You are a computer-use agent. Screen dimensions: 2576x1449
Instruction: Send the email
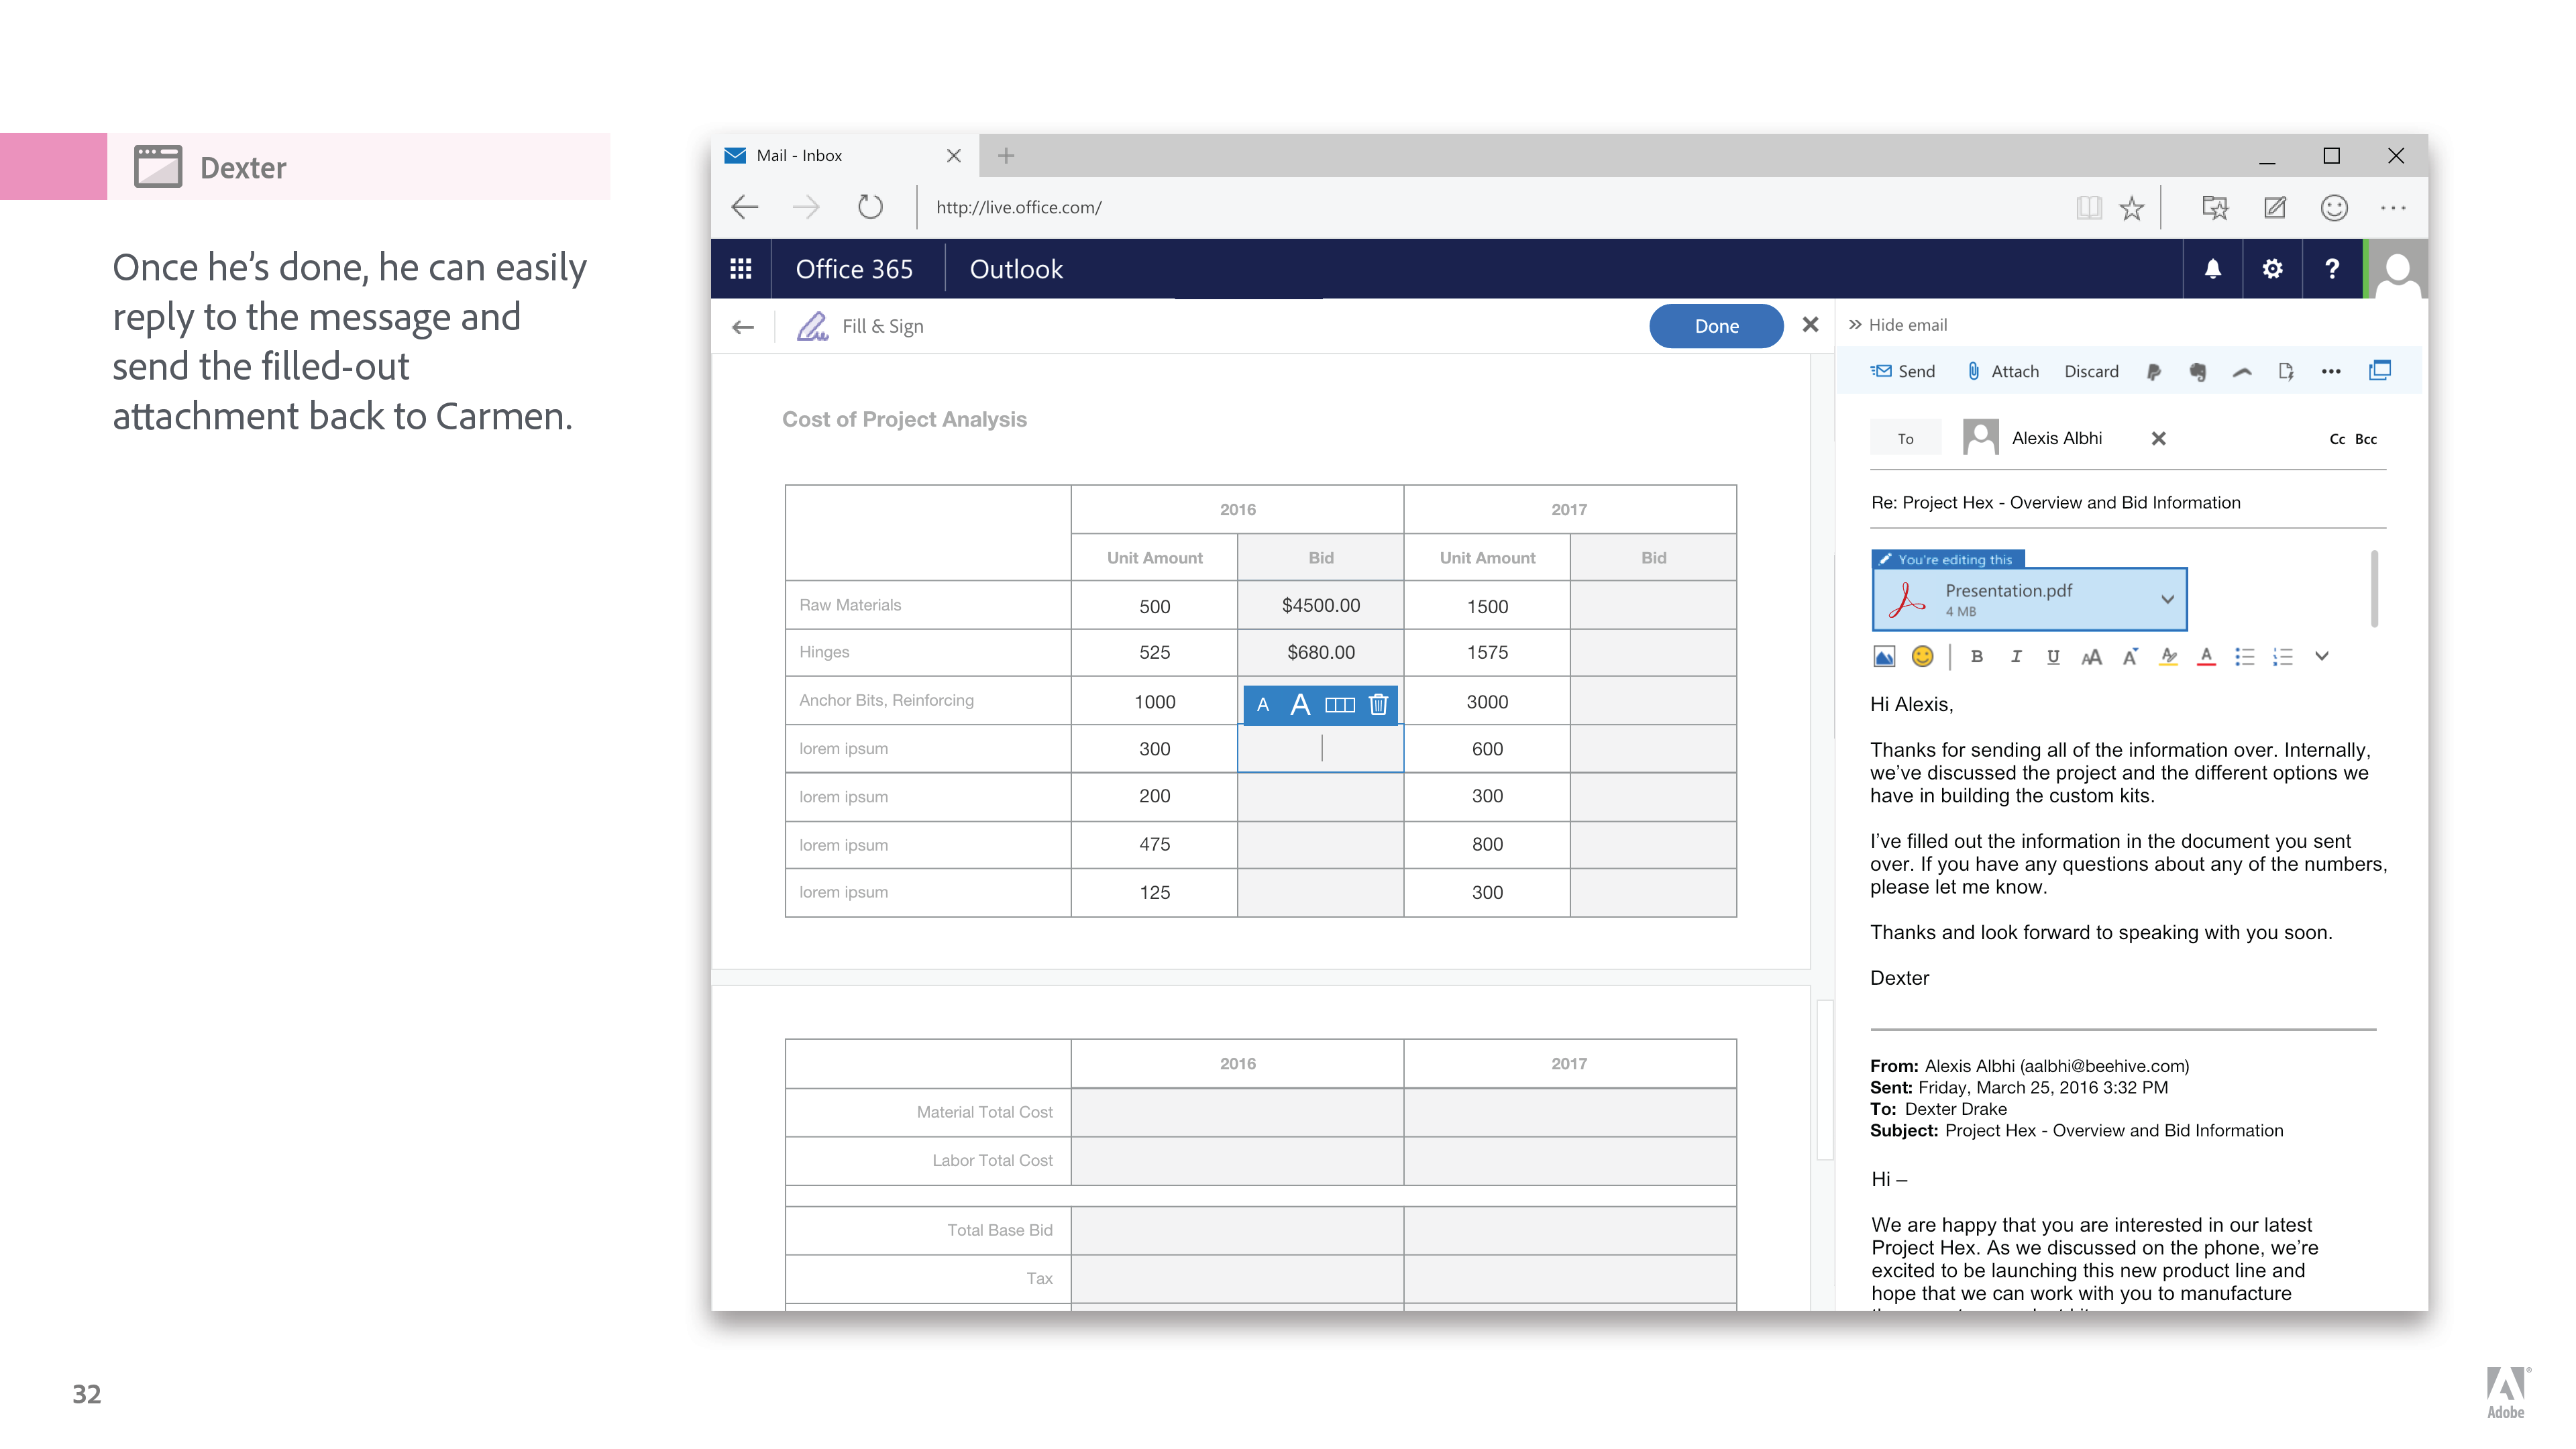point(1902,371)
